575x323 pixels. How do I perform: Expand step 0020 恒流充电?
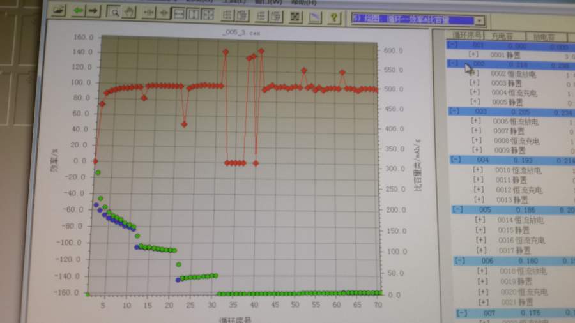pos(484,292)
